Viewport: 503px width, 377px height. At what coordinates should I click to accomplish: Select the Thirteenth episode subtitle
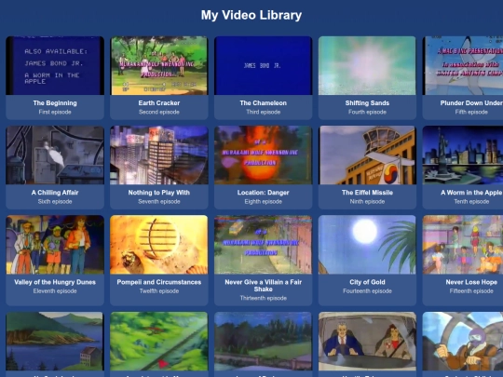coord(263,298)
